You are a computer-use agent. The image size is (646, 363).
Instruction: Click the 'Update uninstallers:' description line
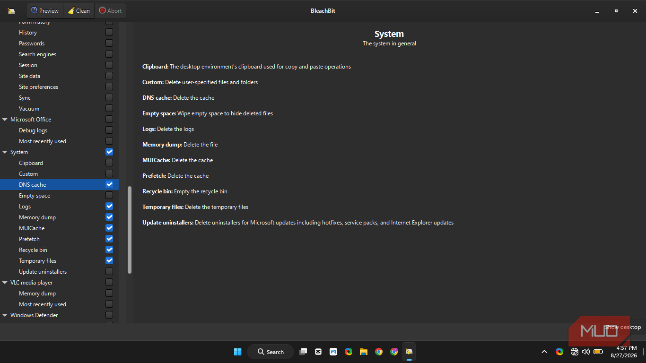[x=298, y=223]
